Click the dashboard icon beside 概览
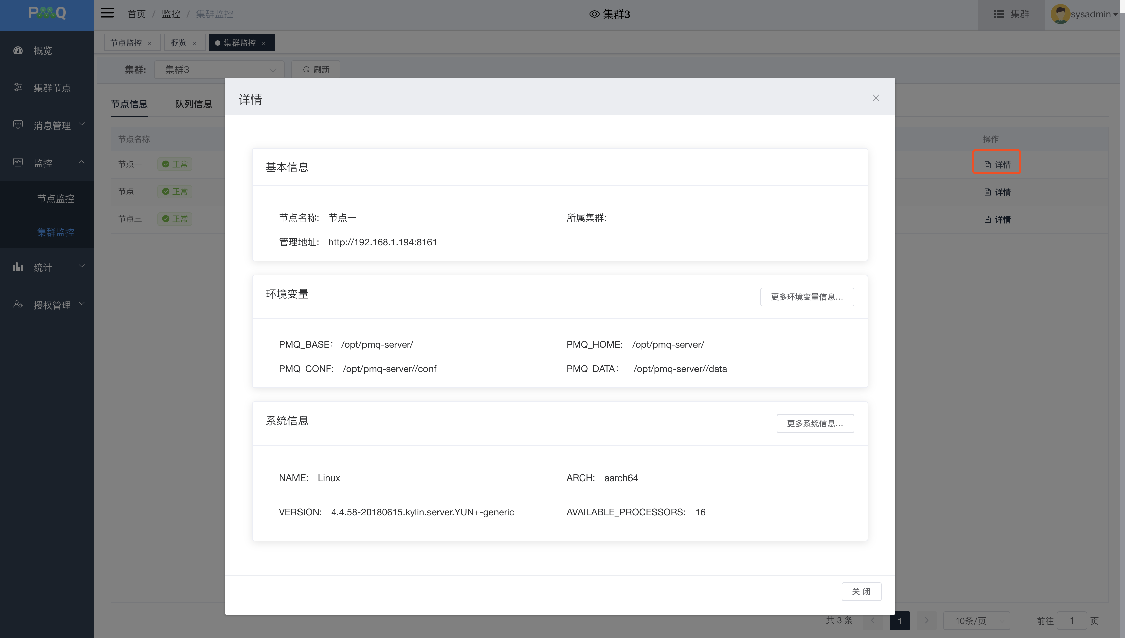This screenshot has height=638, width=1125. click(18, 50)
